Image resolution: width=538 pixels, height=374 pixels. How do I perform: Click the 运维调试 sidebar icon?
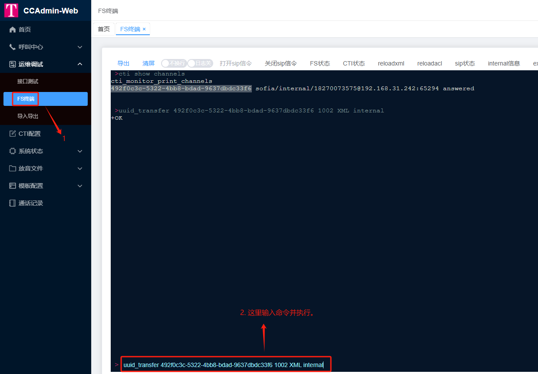13,64
